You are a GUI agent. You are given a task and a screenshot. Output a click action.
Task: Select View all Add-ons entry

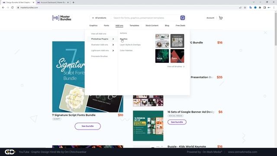(99, 34)
